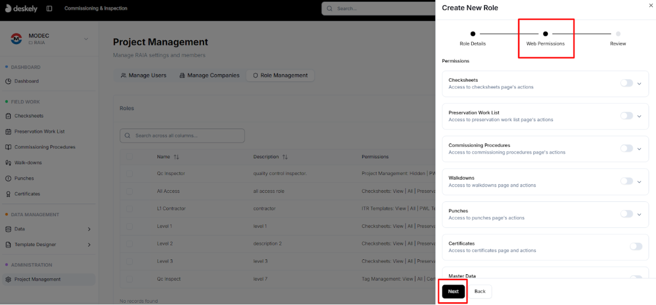The image size is (656, 305).
Task: Sort roles by Description column arrows
Action: coord(285,157)
